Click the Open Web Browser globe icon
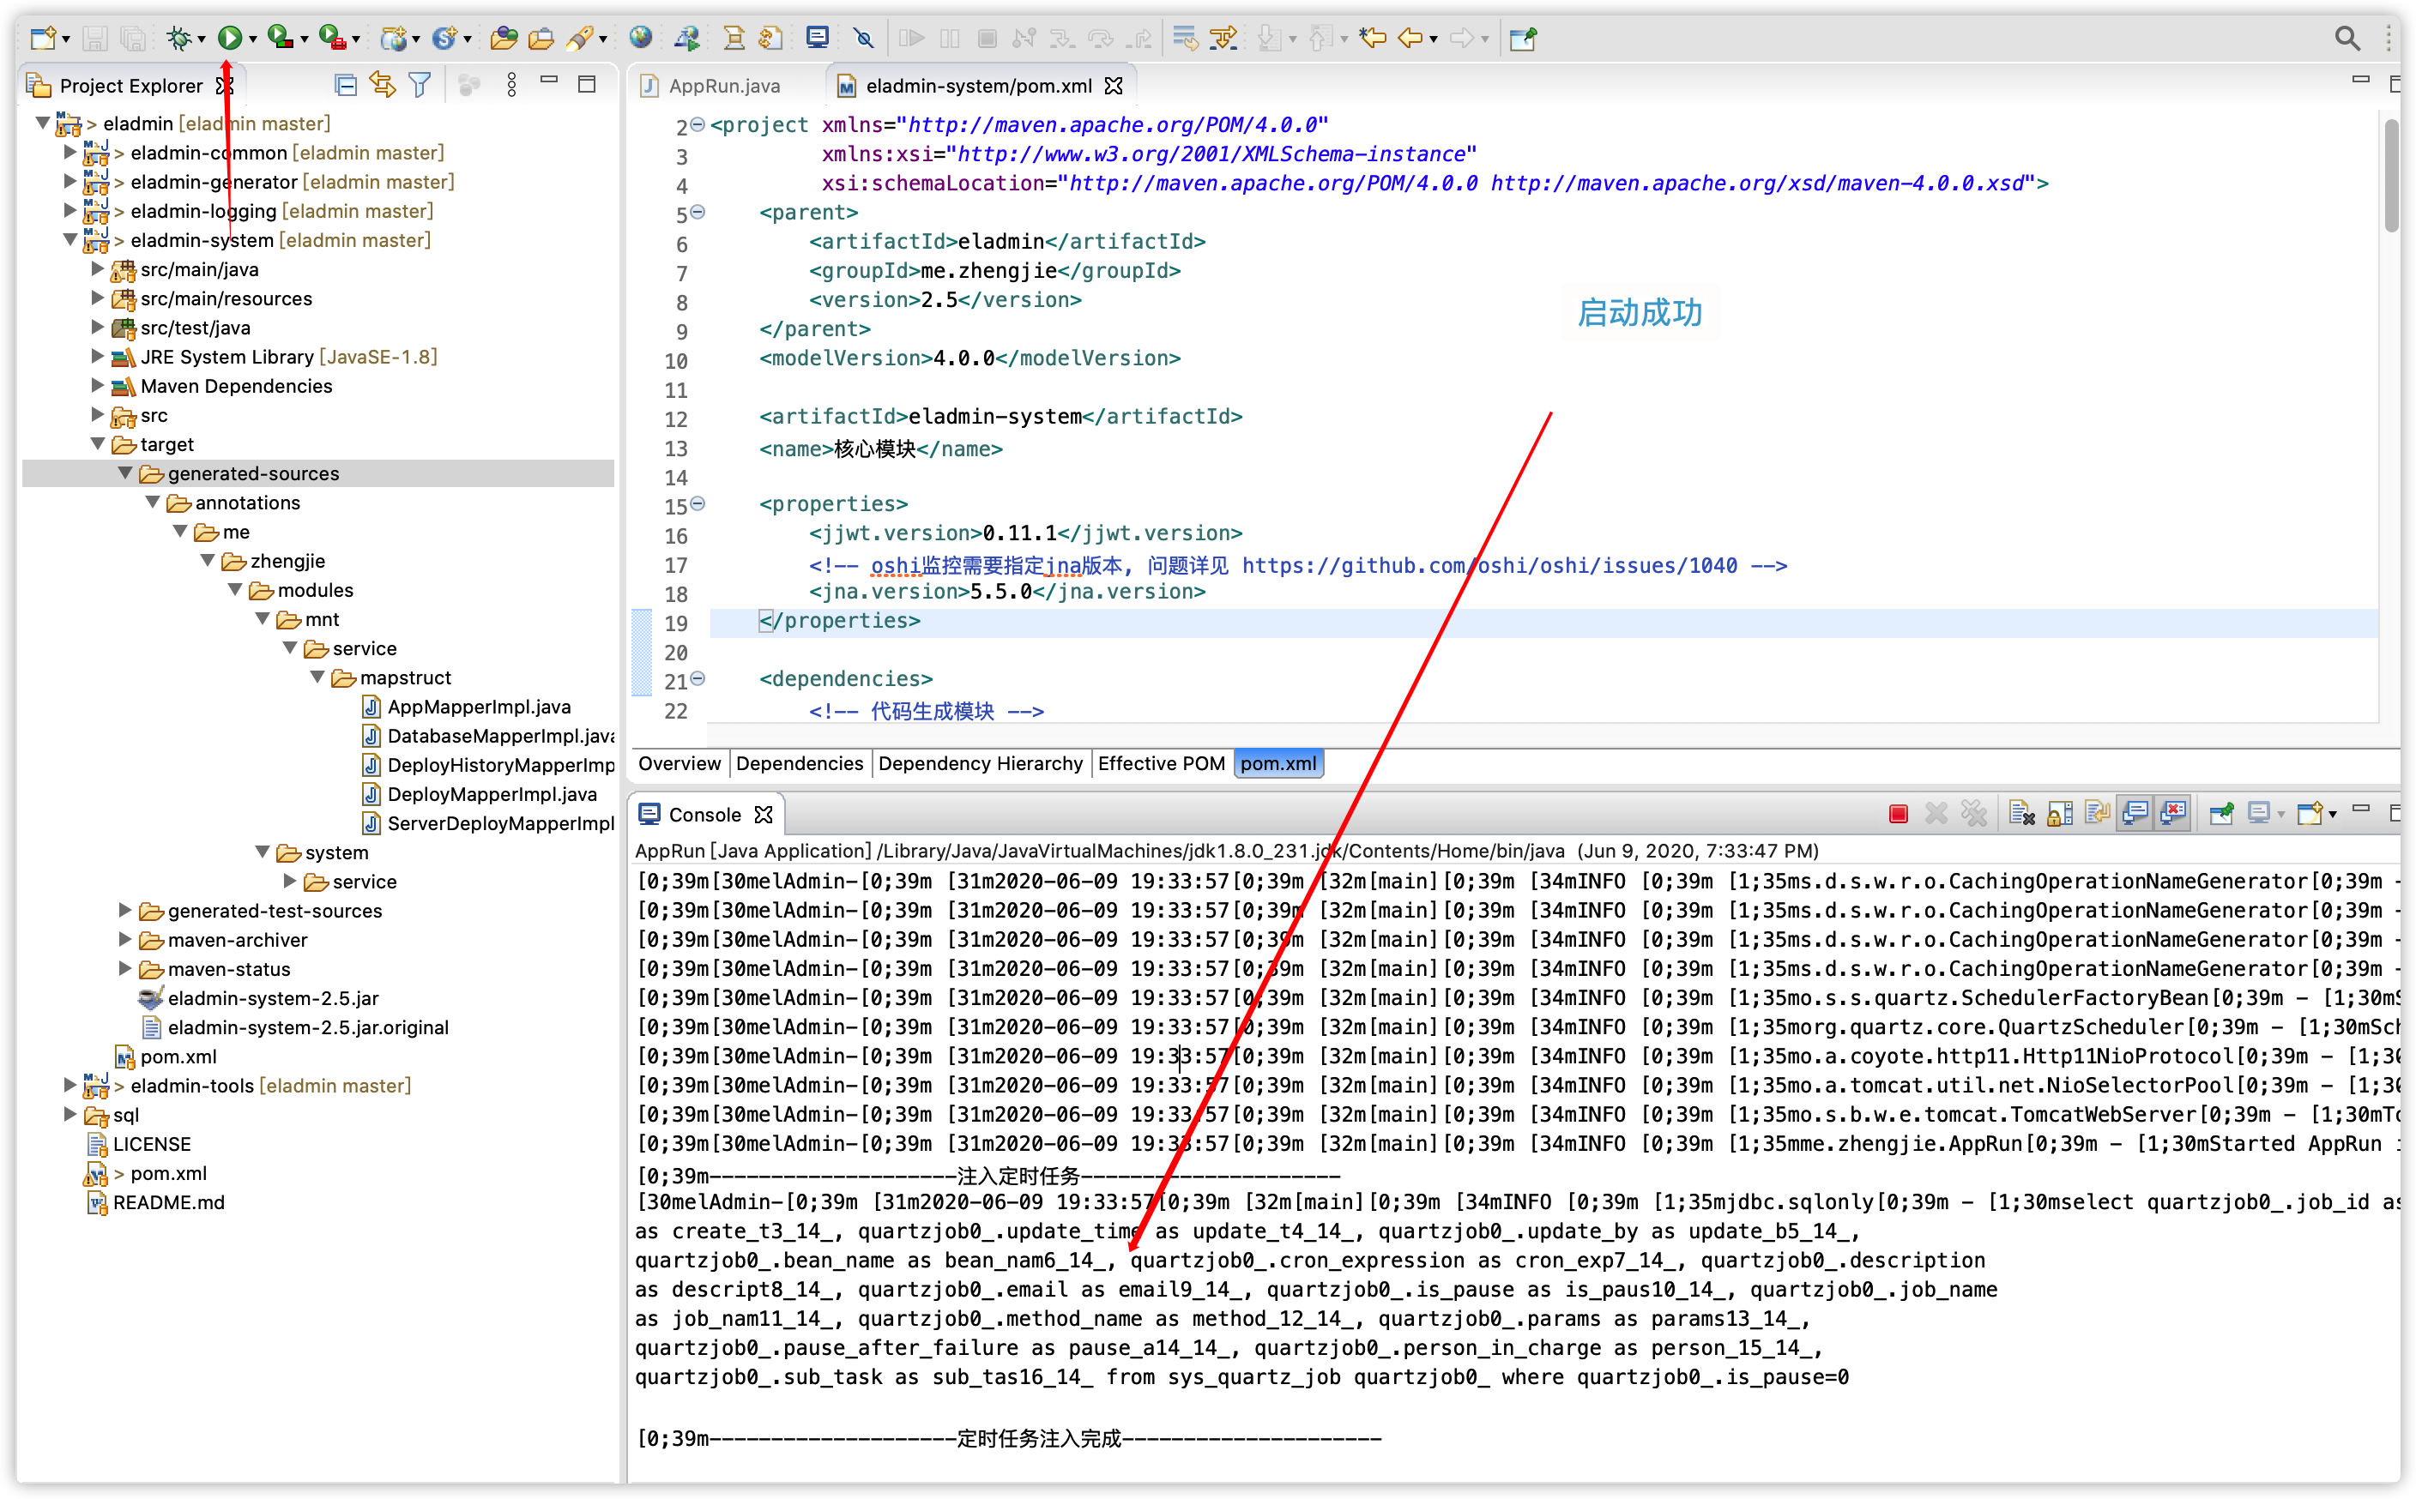 coord(641,38)
